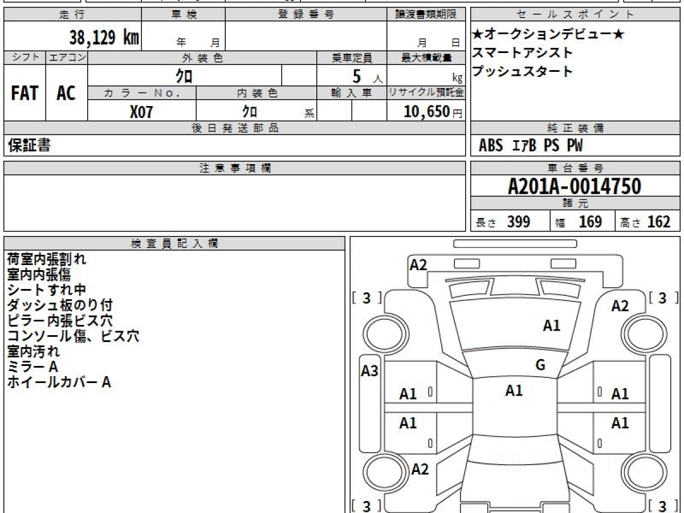Select the 走行 header cell
This screenshot has width=684, height=513.
click(72, 15)
